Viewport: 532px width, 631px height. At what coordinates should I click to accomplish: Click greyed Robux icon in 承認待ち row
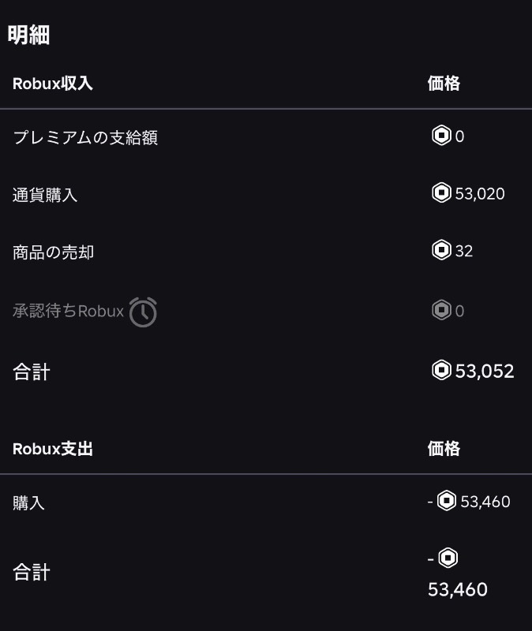pos(441,310)
